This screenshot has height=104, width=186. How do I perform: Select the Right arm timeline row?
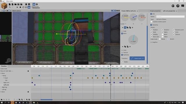pos(6,83)
